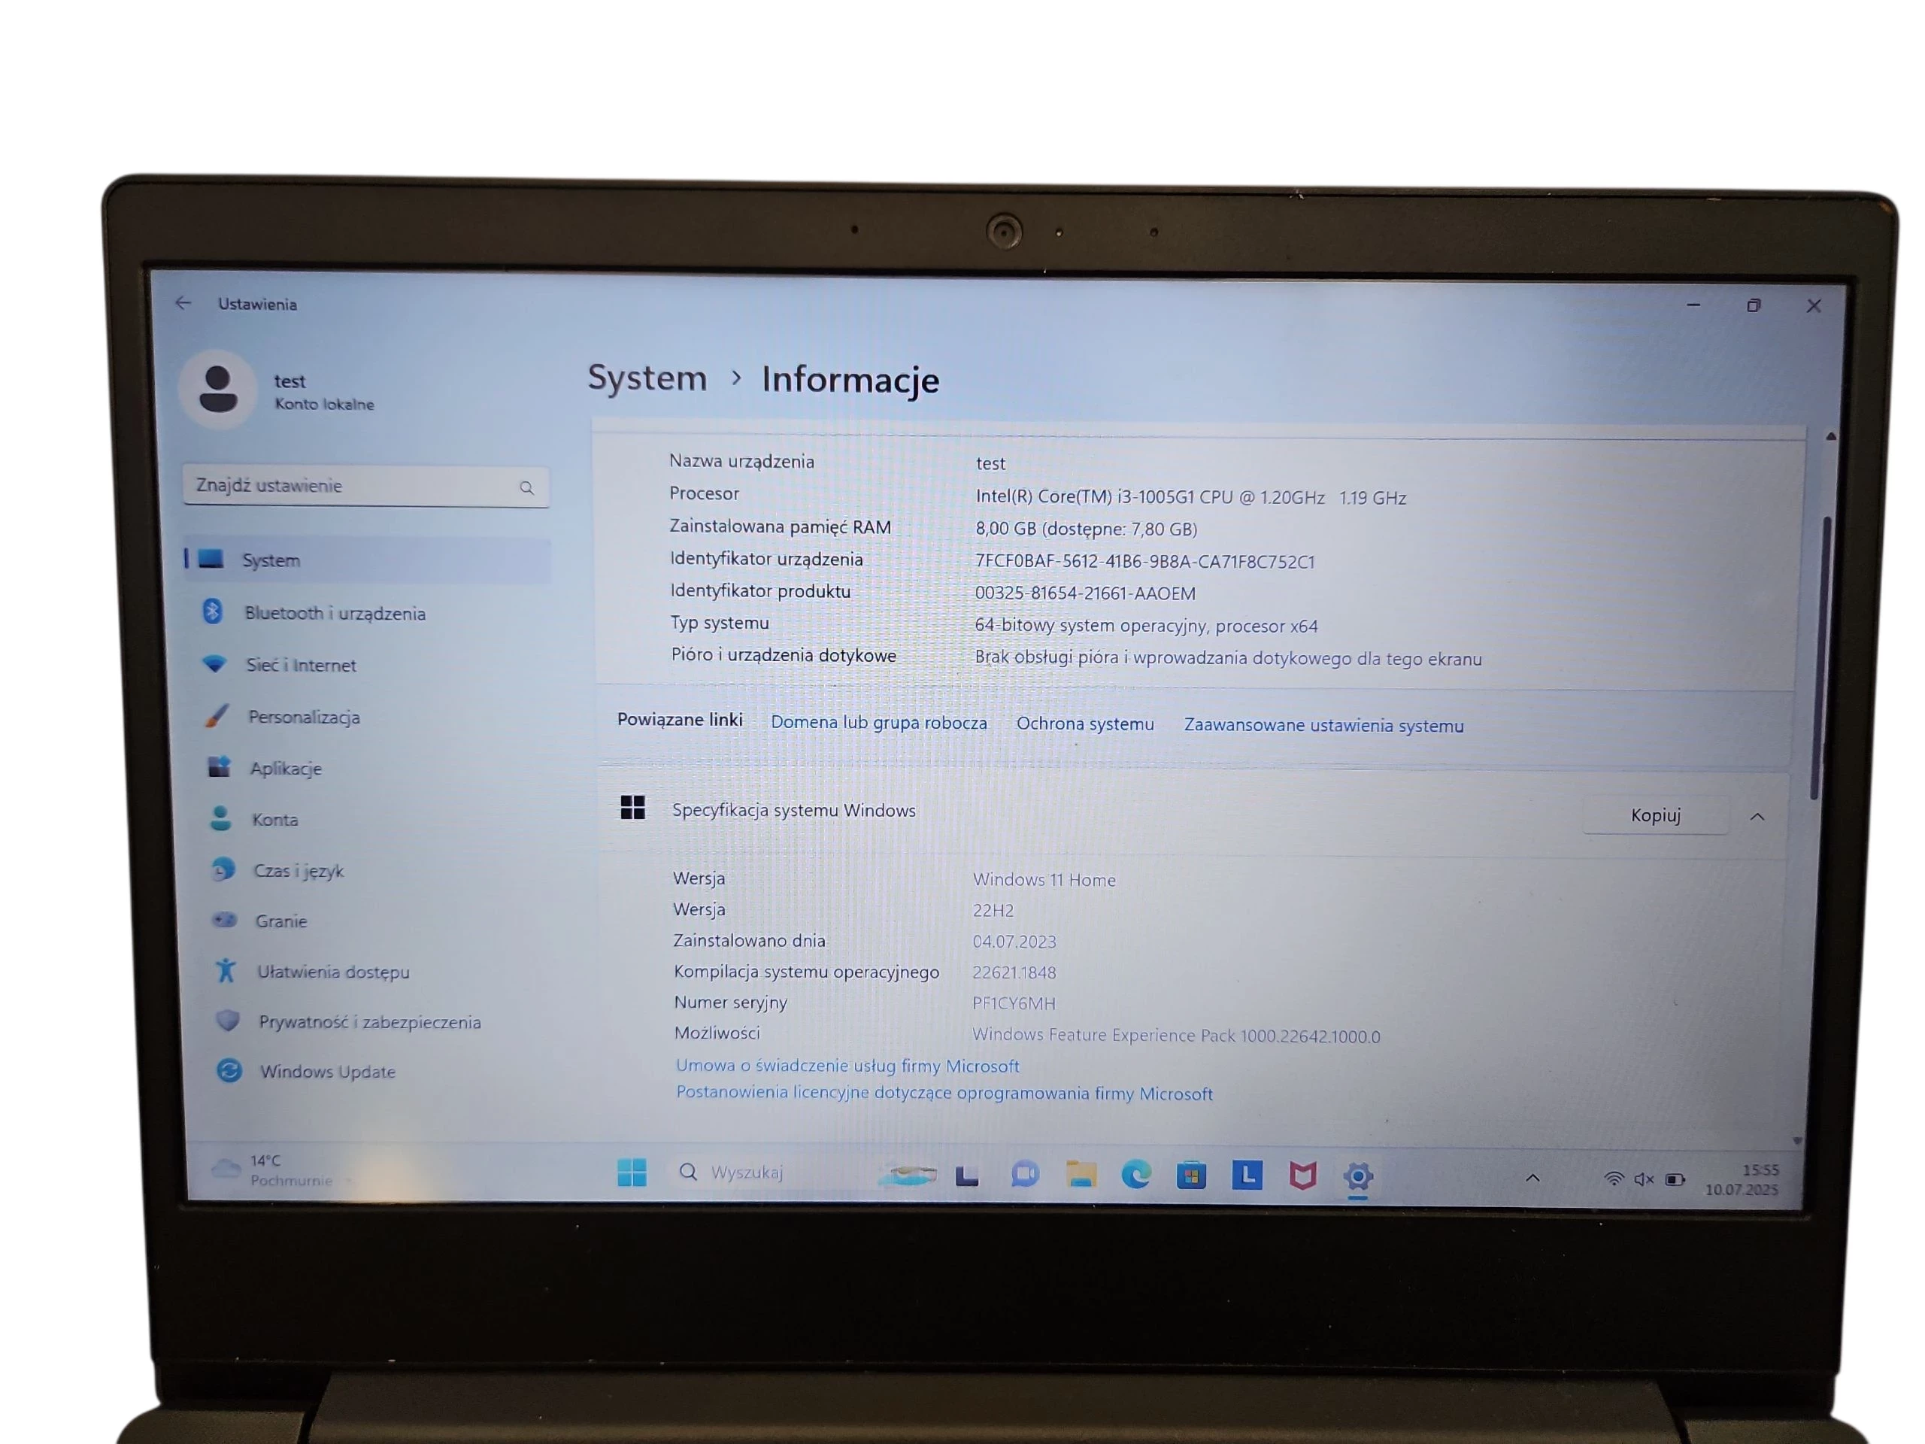Click Settings gear in taskbar
Image resolution: width=1925 pixels, height=1444 pixels.
[x=1357, y=1177]
